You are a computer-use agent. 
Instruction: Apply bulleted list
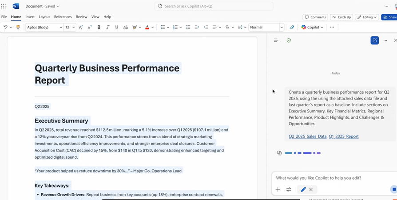[163, 27]
